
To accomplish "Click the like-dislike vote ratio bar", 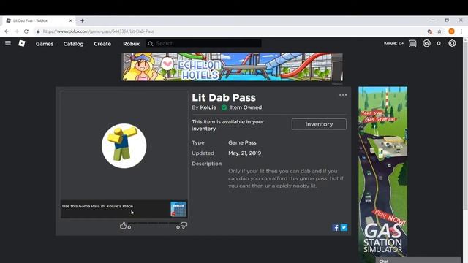I will [x=154, y=223].
